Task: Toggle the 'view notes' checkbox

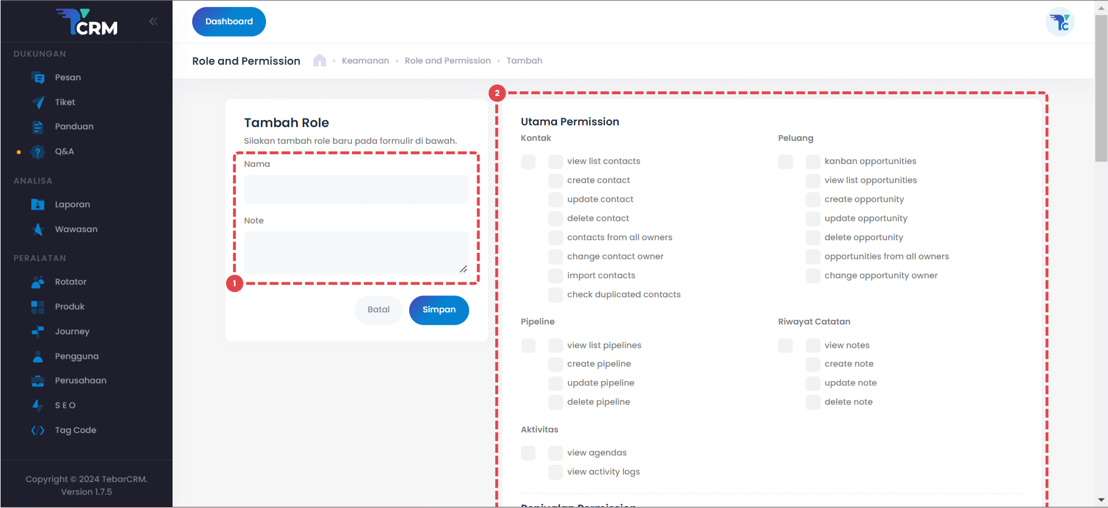Action: 813,346
